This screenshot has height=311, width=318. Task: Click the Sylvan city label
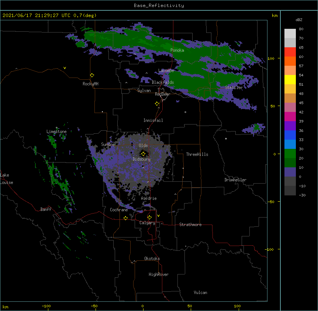[144, 90]
